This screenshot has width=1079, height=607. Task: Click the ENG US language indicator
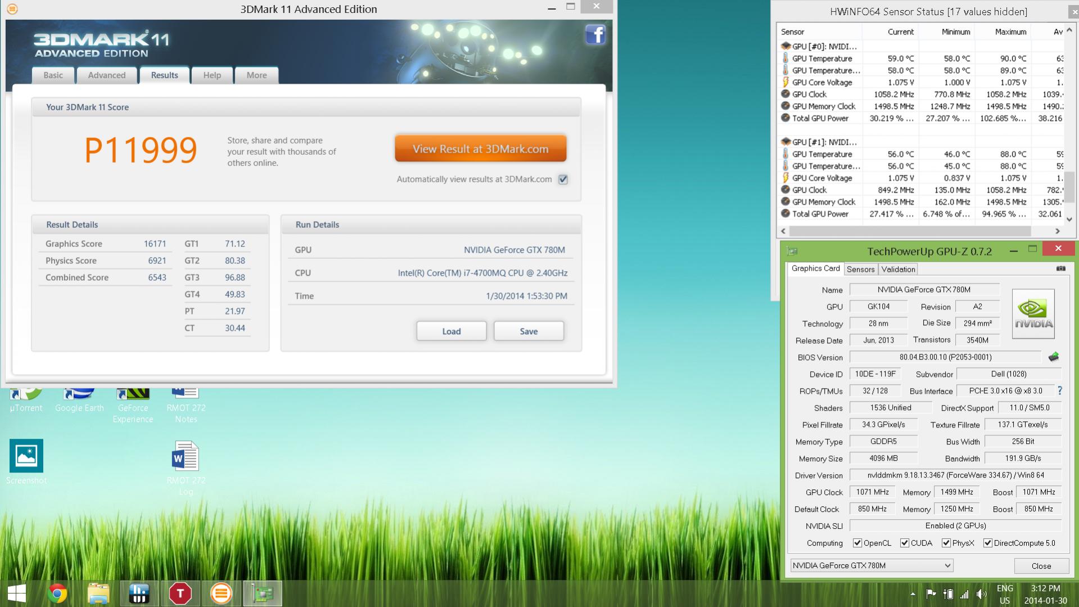pos(1005,594)
